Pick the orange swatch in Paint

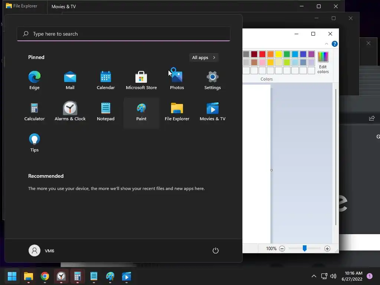click(x=271, y=54)
